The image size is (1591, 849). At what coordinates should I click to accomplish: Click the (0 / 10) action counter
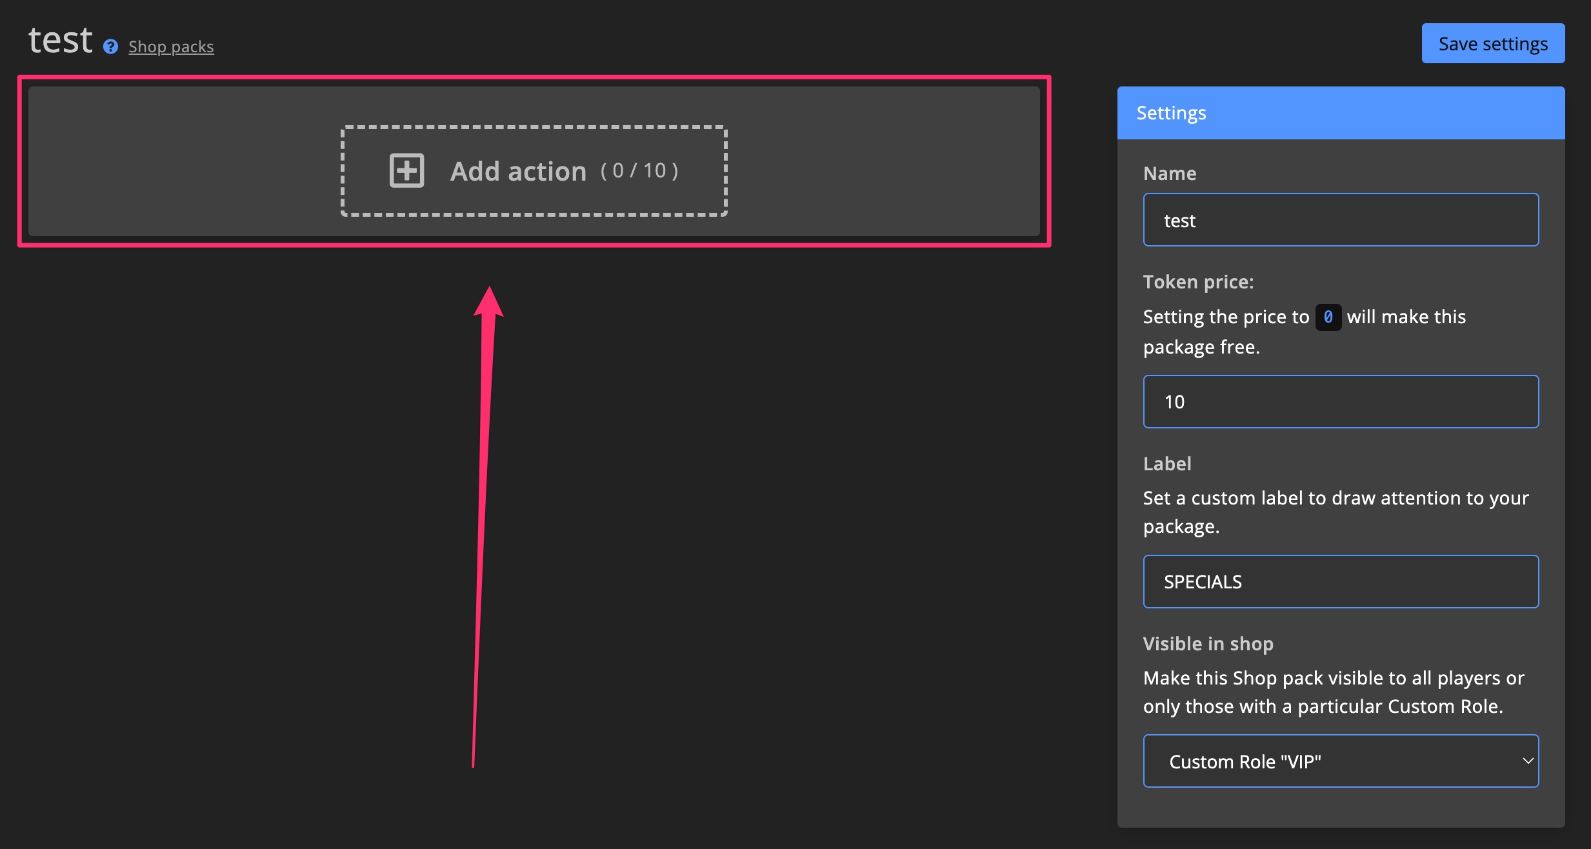[x=639, y=170]
